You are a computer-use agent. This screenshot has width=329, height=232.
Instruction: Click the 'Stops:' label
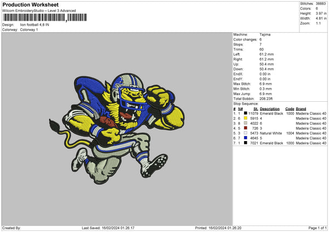tap(239, 44)
